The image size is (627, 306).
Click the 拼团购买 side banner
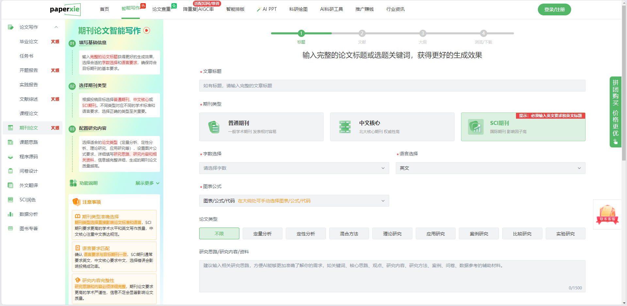point(615,112)
